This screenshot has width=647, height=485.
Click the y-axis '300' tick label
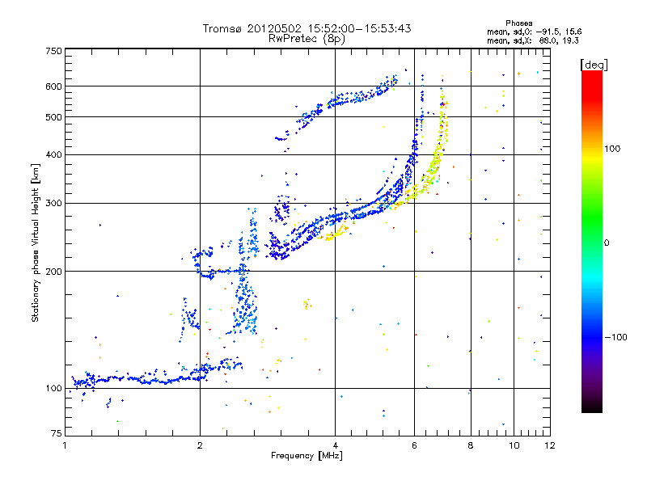click(x=53, y=204)
